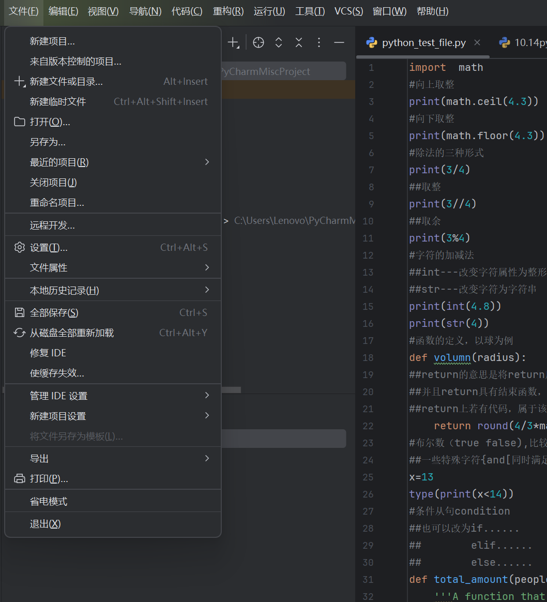Viewport: 547px width, 602px height.
Task: Open the 运行(U) menu
Action: [x=269, y=11]
